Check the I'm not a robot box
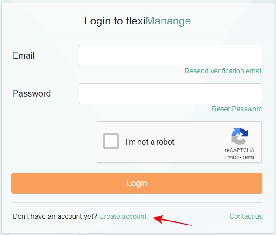Image resolution: width=276 pixels, height=235 pixels. [x=111, y=142]
